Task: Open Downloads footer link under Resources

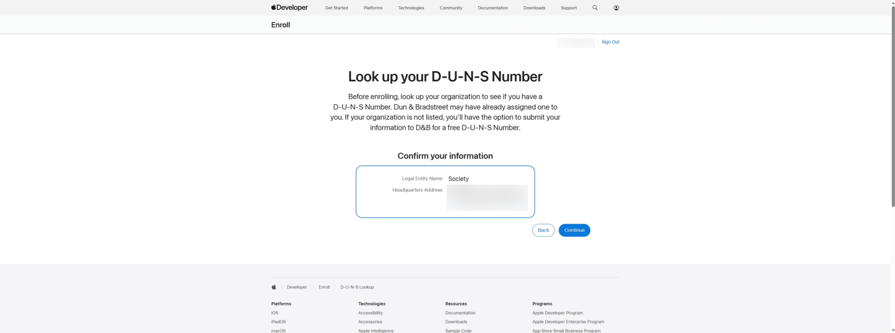Action: pos(456,322)
